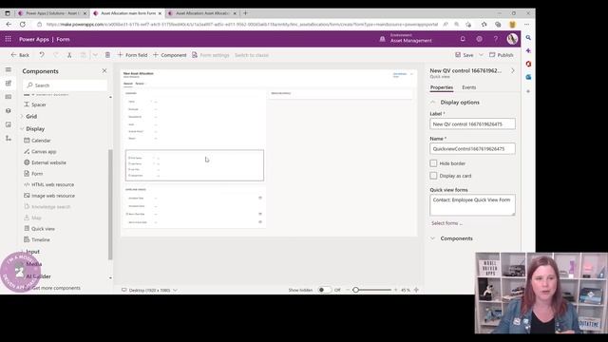Viewport: 608px width, 342px height.
Task: Click the Component button in toolbar
Action: [170, 55]
